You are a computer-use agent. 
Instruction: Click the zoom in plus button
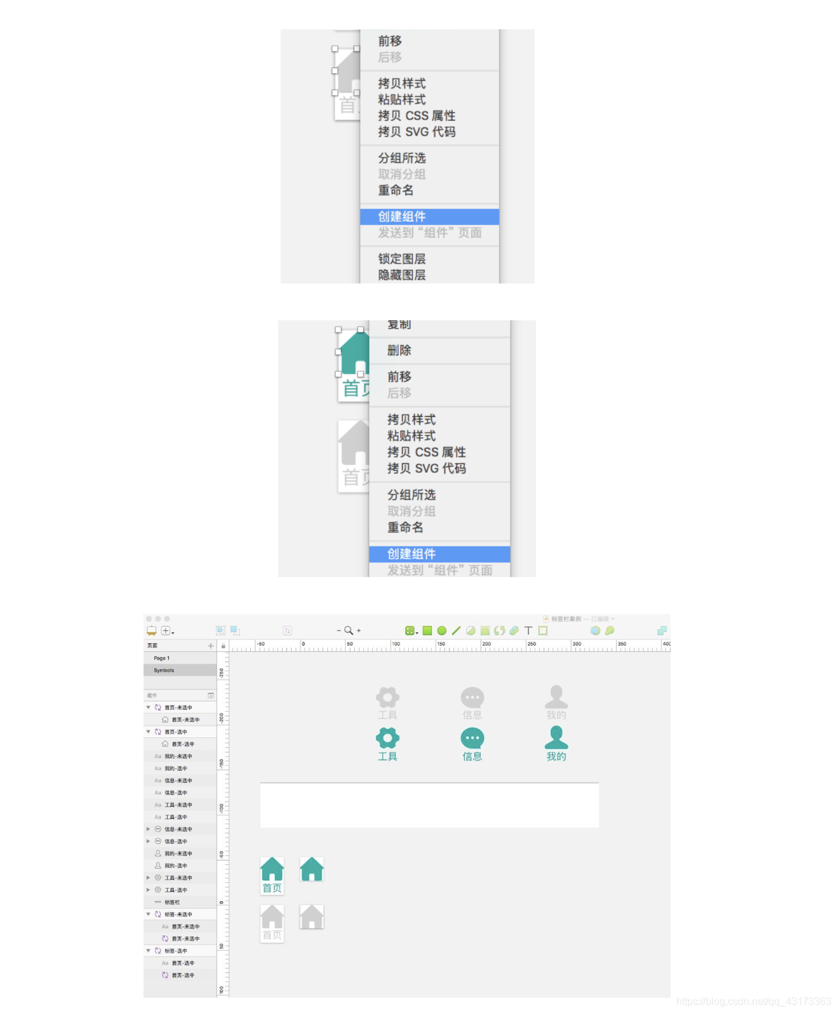click(359, 630)
